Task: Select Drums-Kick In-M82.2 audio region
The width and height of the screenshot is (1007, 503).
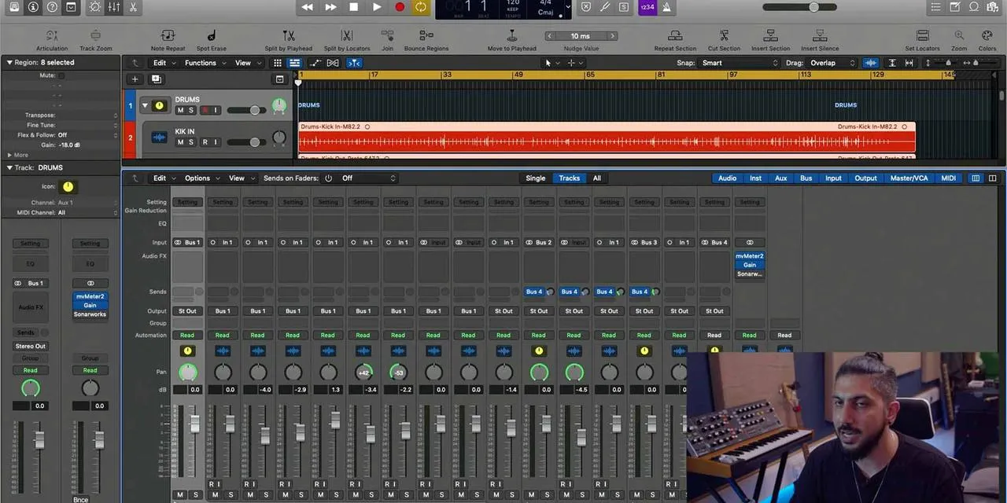Action: click(x=606, y=137)
